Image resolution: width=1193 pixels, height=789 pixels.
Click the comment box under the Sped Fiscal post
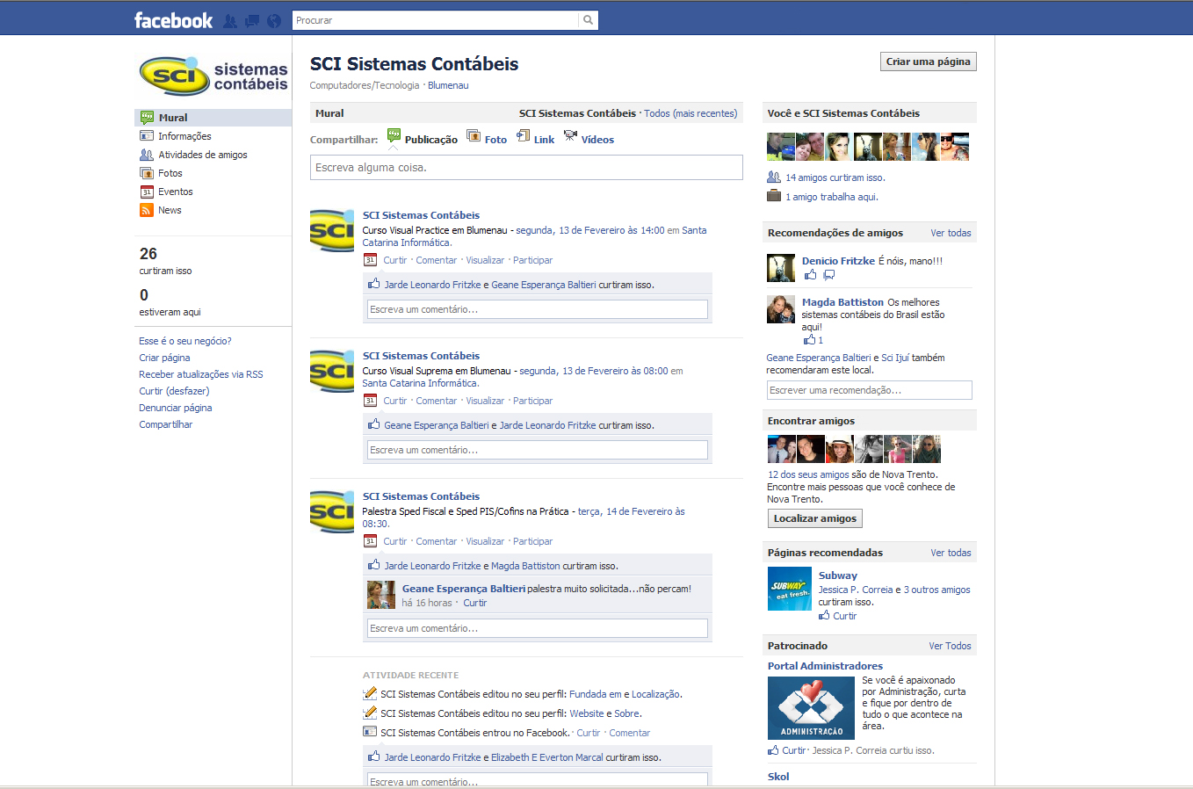click(537, 627)
